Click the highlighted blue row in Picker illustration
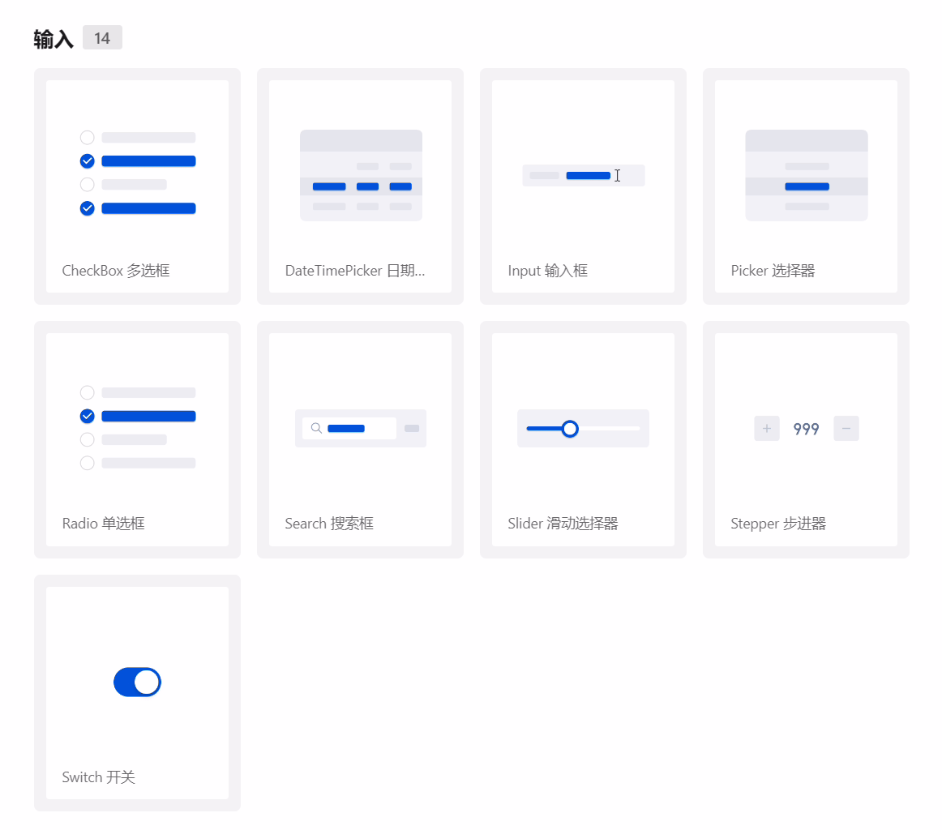 click(x=807, y=186)
